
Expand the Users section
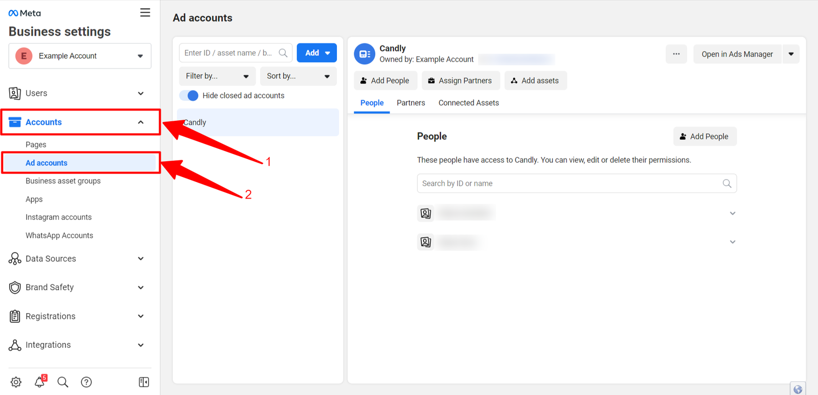click(141, 93)
